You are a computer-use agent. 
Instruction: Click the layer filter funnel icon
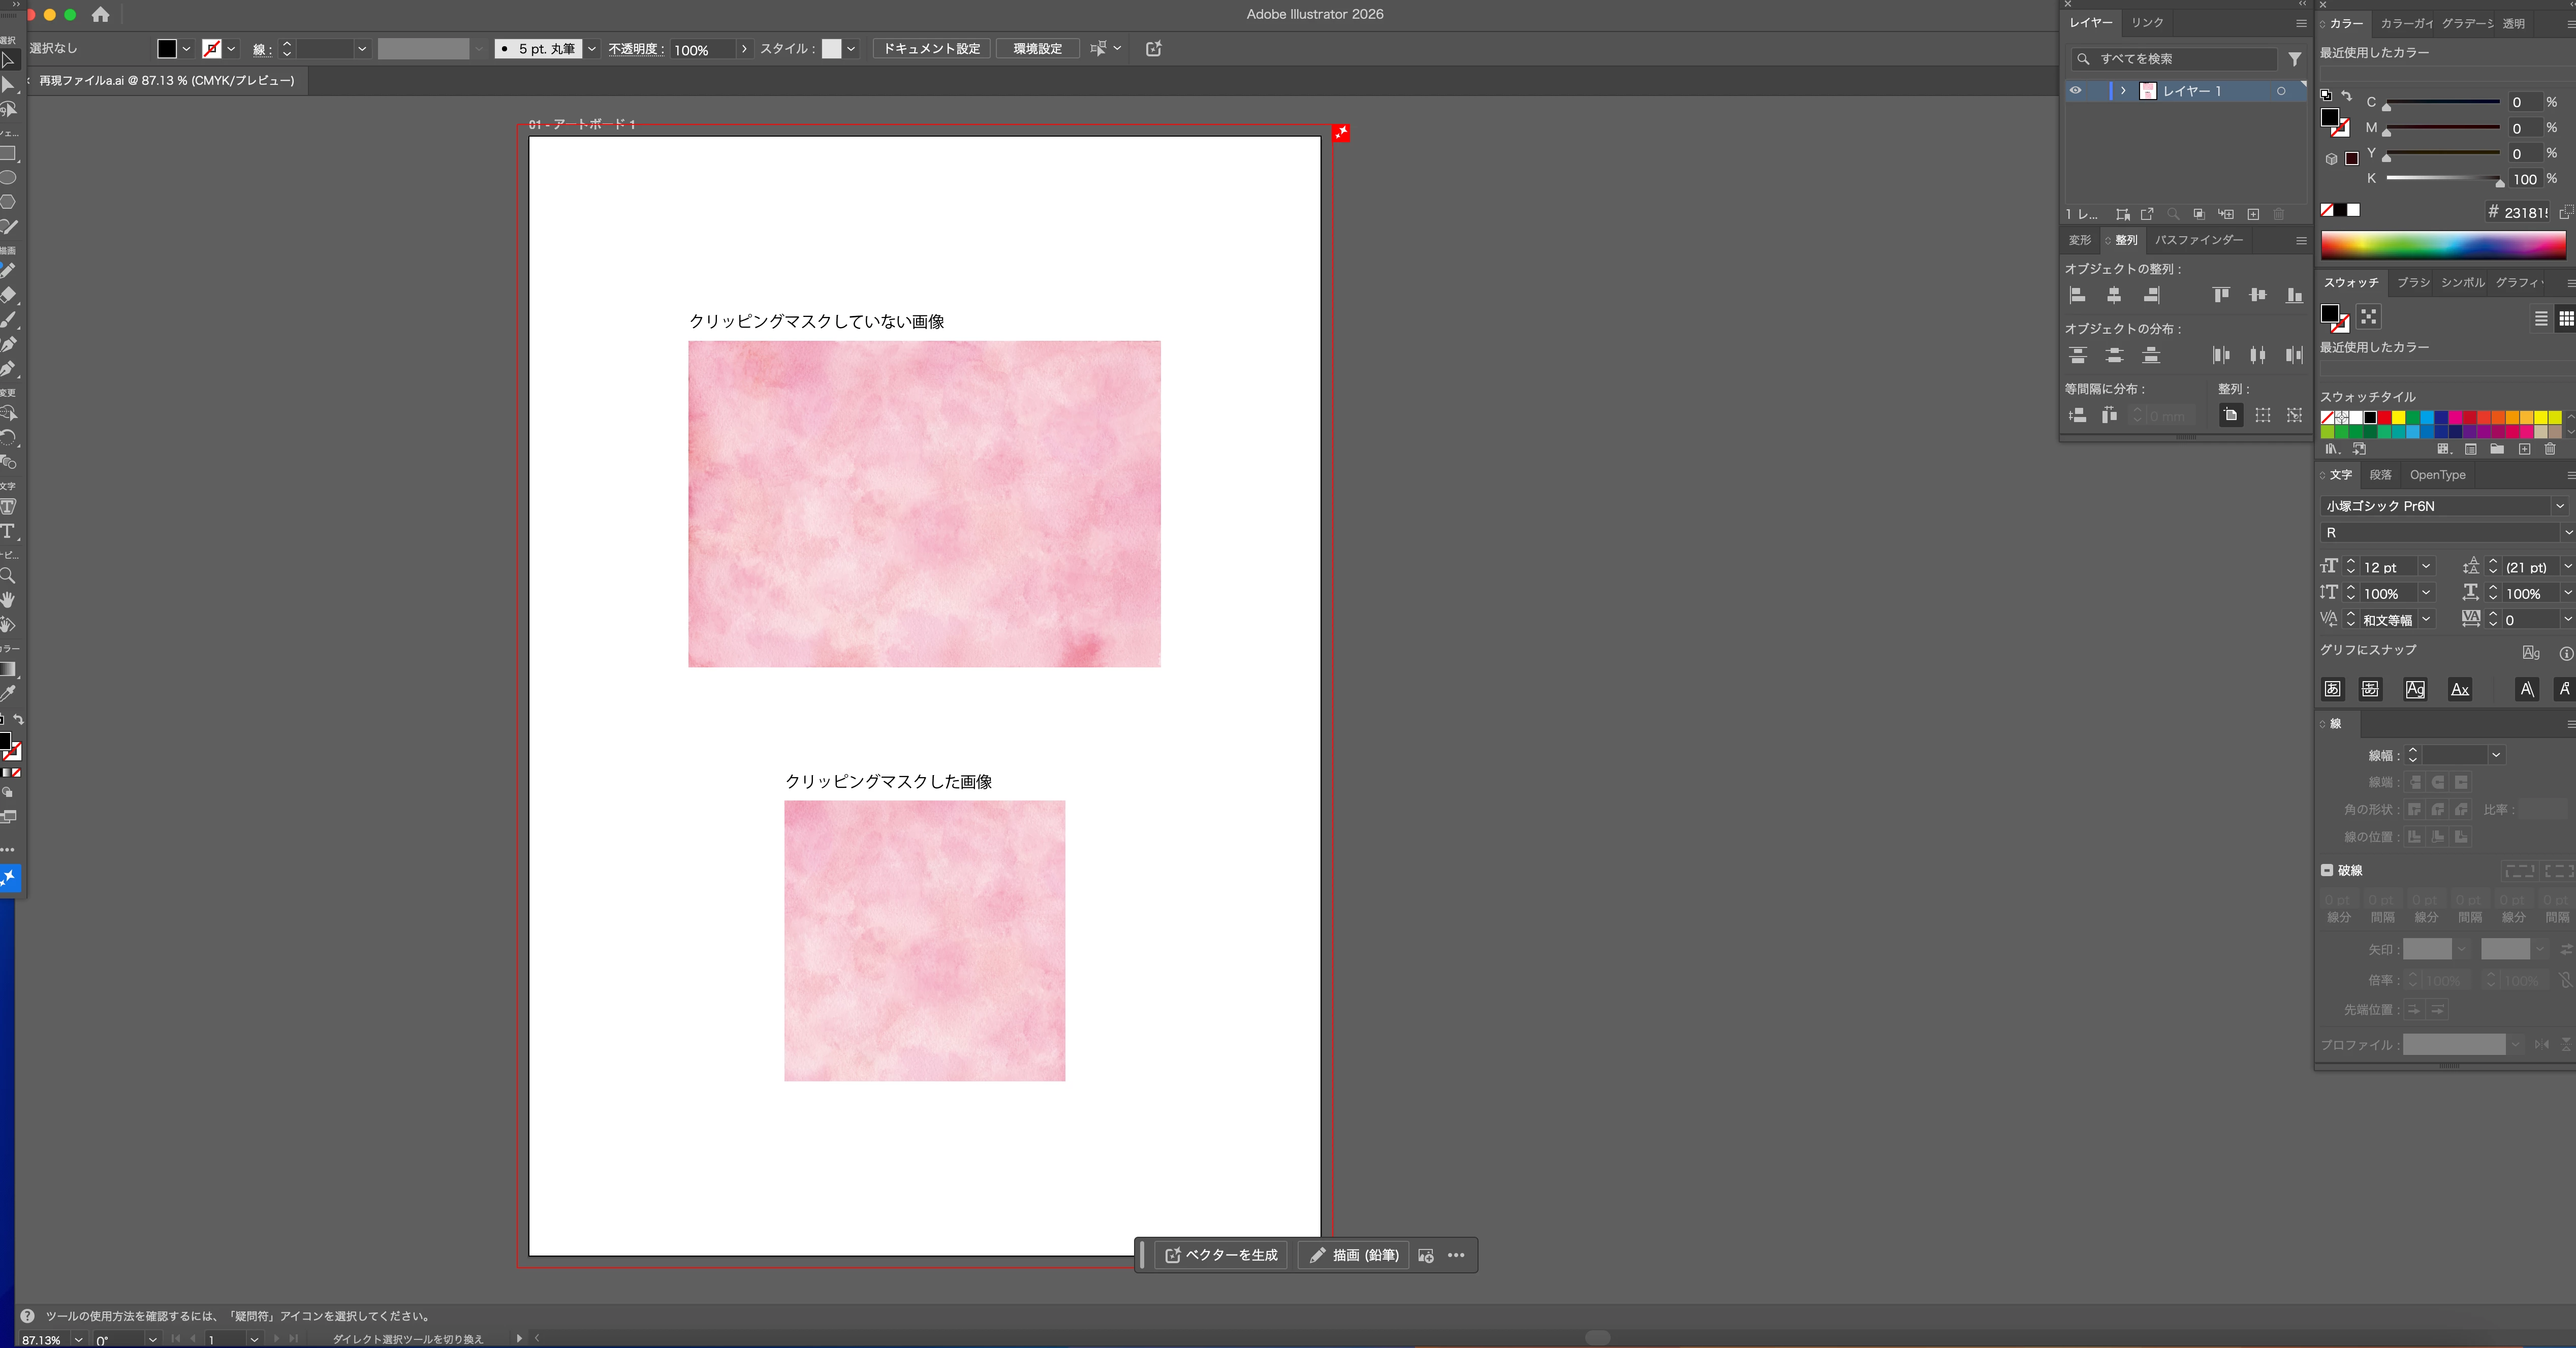point(2295,59)
